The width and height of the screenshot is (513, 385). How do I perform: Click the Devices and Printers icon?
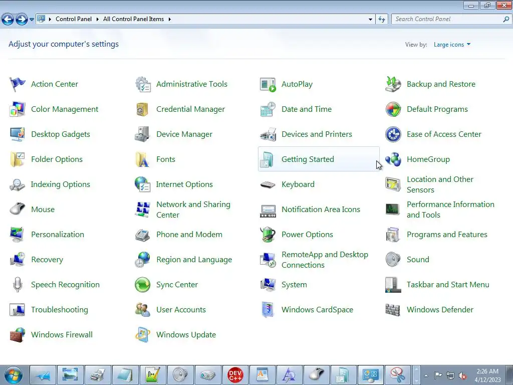click(x=268, y=134)
